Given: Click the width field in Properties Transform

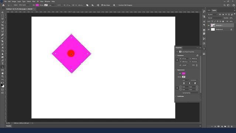Looking at the screenshot, I should tap(185, 58).
